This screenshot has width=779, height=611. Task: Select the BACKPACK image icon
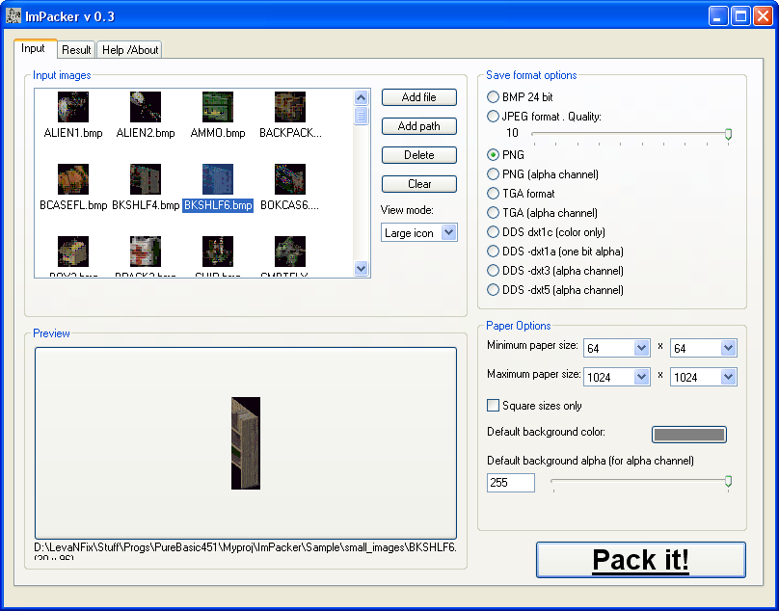click(290, 107)
